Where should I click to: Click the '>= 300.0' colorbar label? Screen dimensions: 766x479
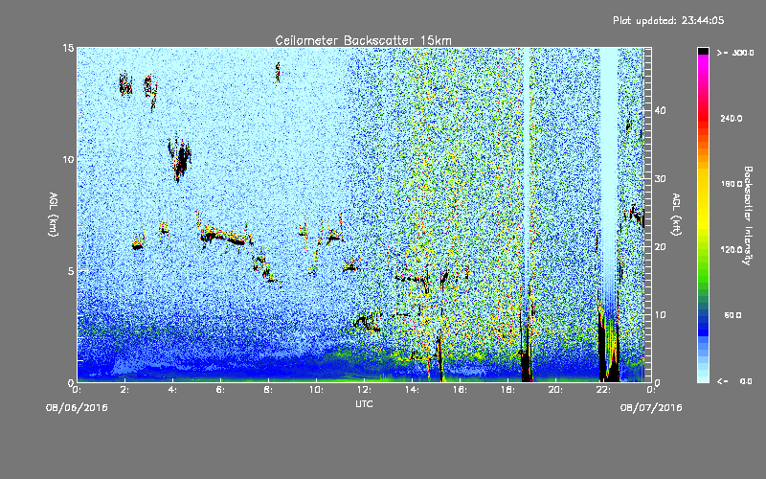735,53
